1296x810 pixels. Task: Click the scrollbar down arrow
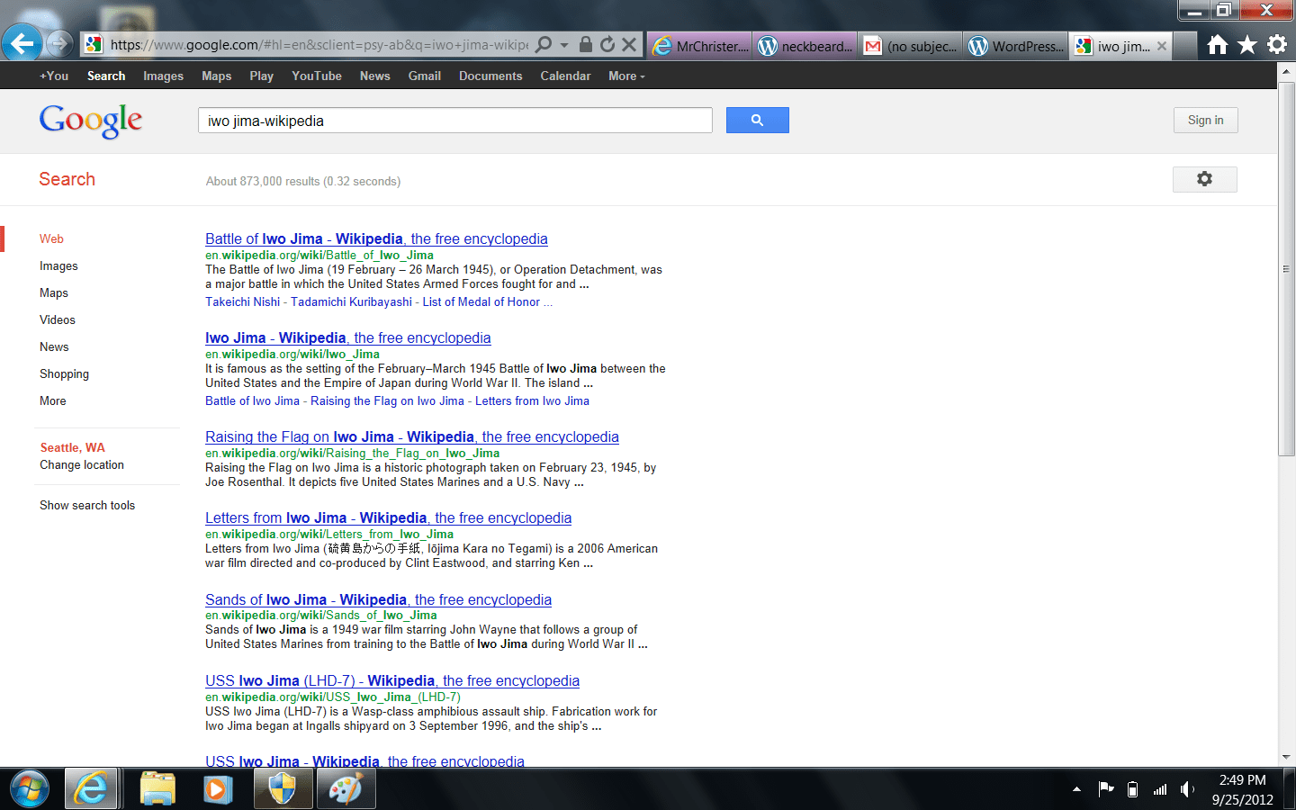(x=1286, y=757)
